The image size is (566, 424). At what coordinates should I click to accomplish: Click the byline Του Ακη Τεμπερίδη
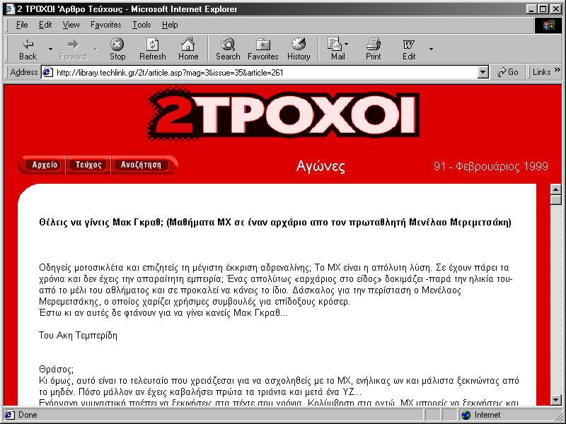(78, 335)
